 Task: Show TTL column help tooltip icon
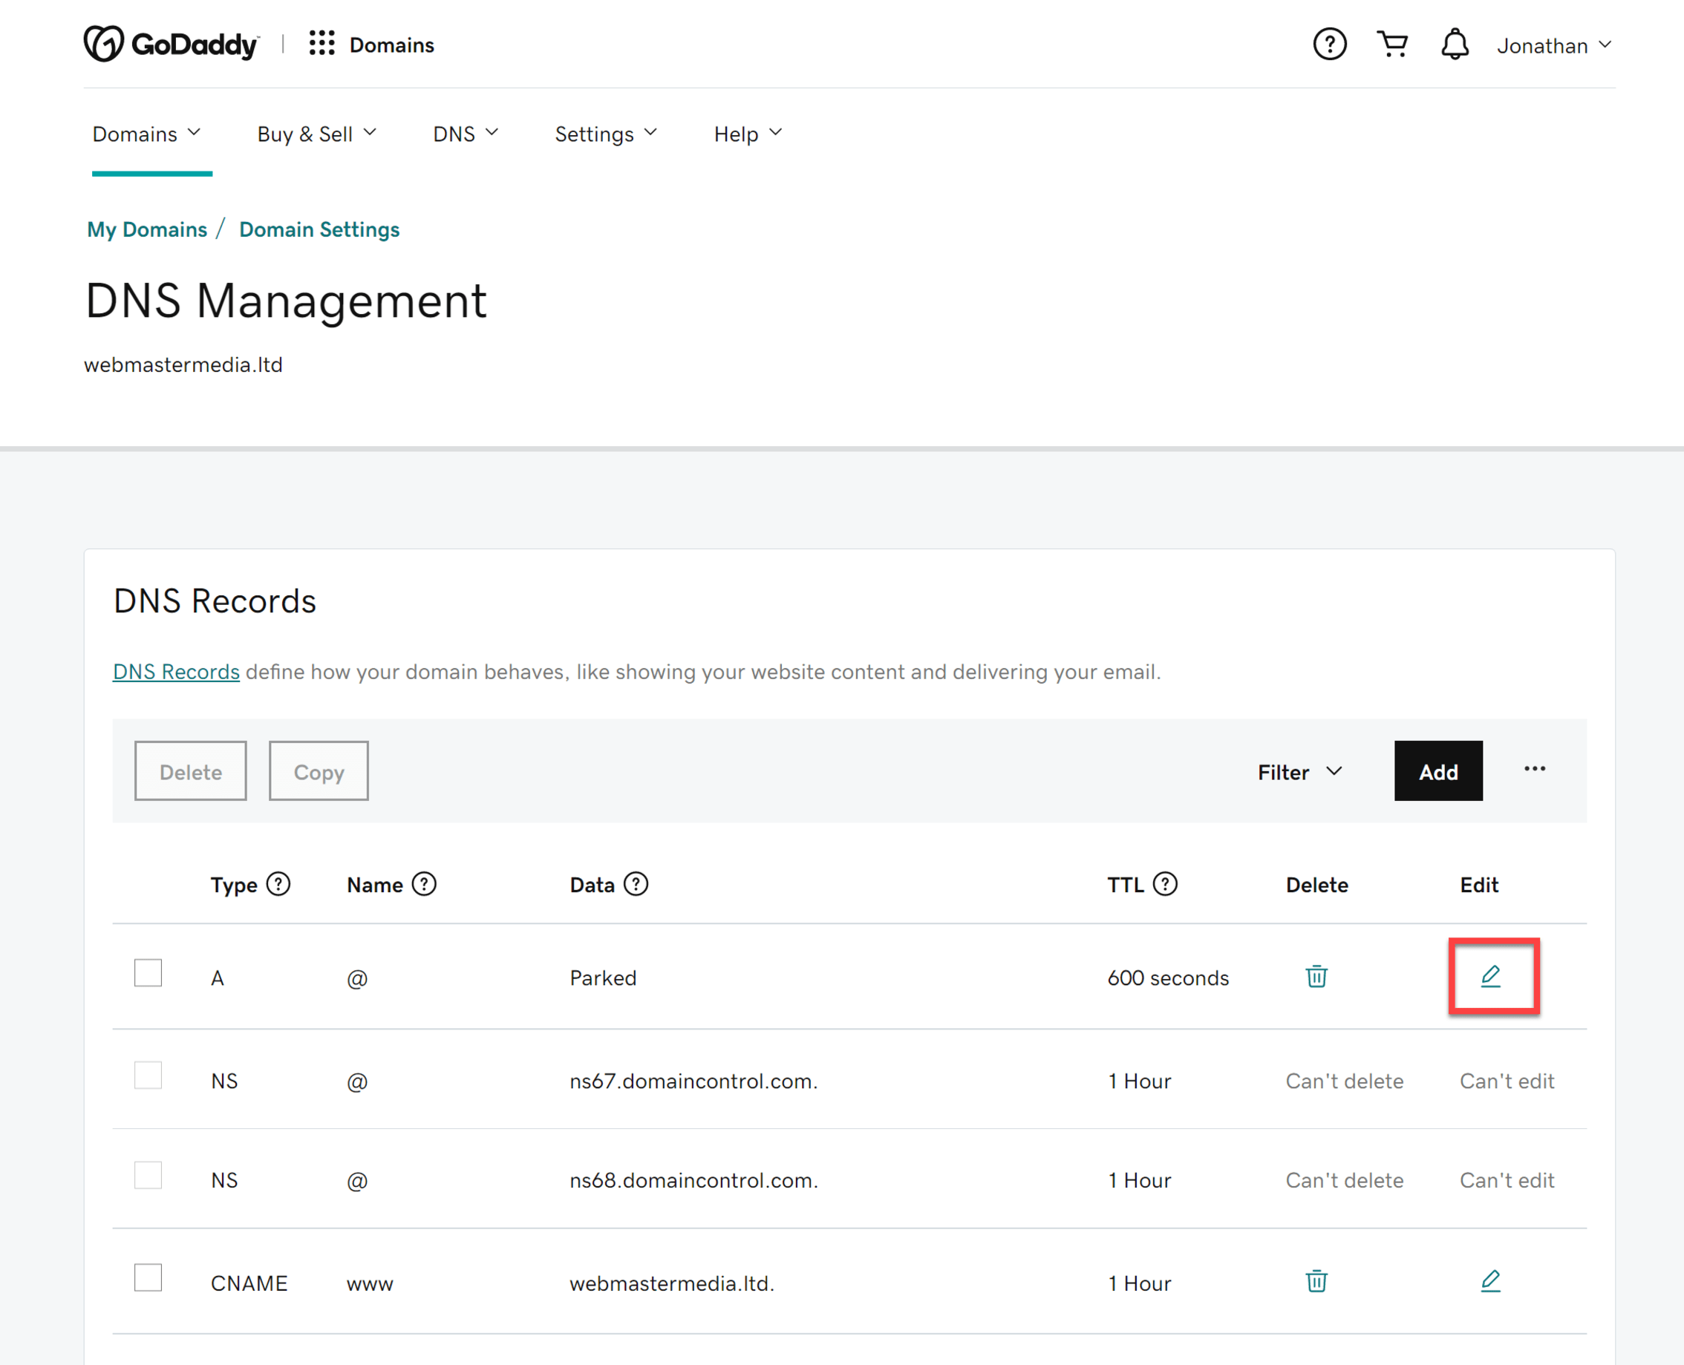tap(1165, 884)
